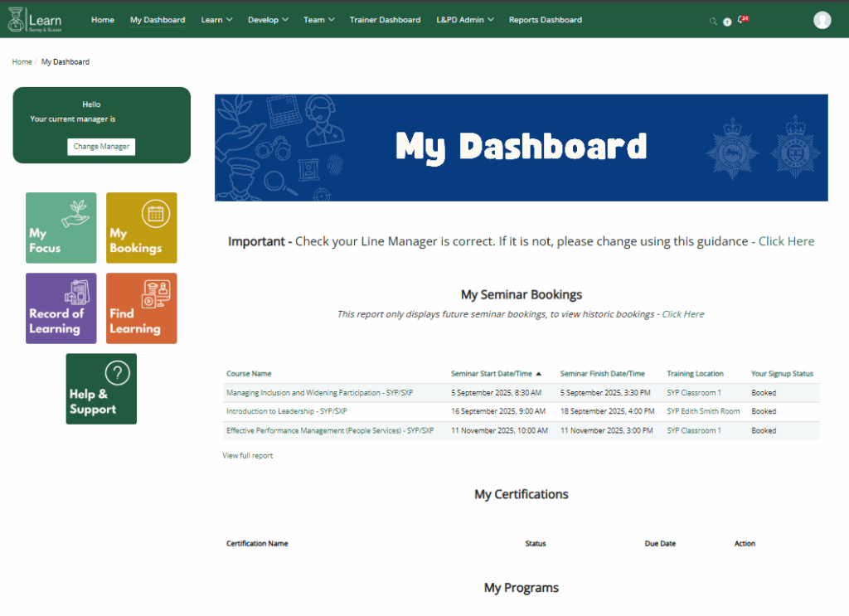Click the Learn site logo
The height and width of the screenshot is (616, 849).
pos(36,20)
